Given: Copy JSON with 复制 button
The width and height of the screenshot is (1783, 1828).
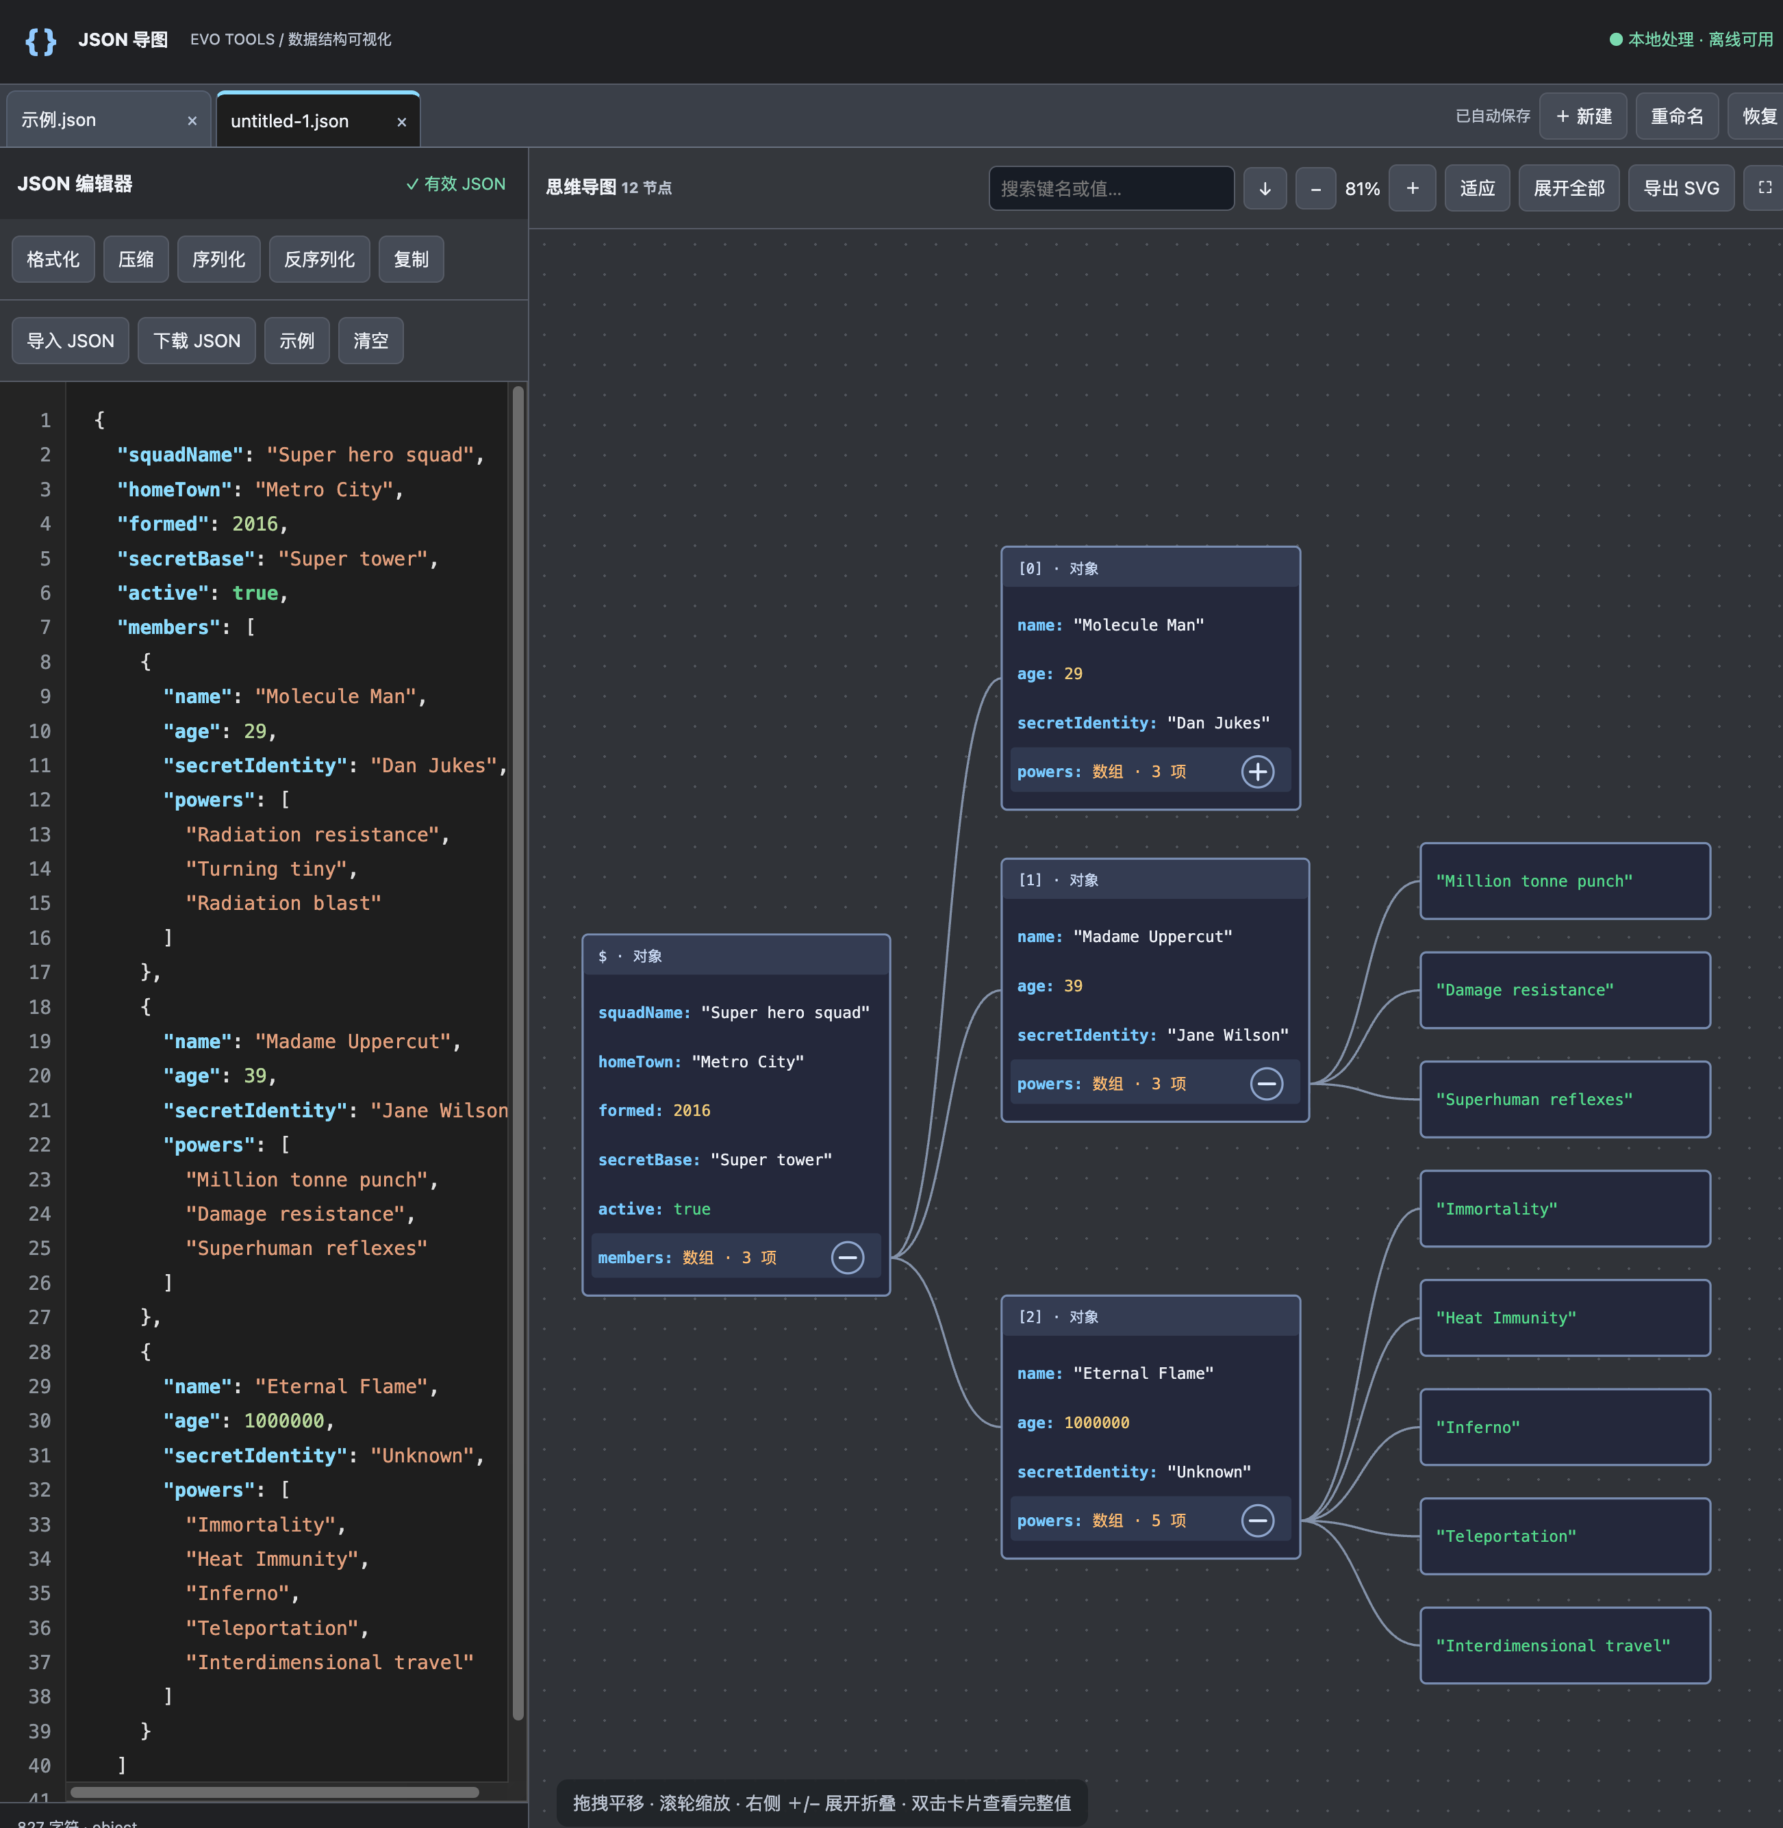Looking at the screenshot, I should tap(411, 259).
